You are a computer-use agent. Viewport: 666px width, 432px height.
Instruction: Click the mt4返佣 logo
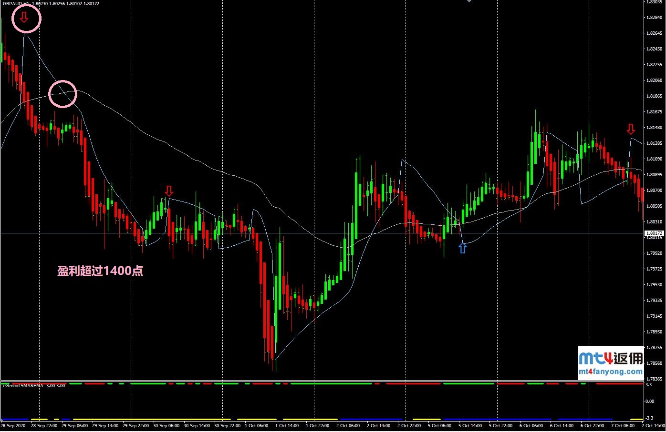tap(610, 358)
